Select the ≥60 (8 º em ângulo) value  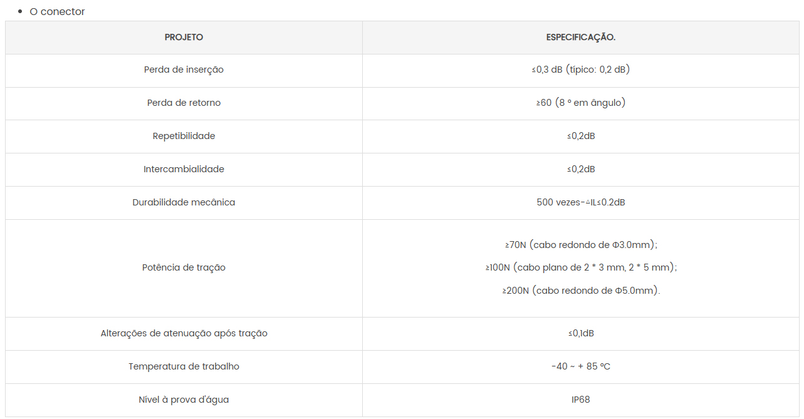tap(580, 103)
